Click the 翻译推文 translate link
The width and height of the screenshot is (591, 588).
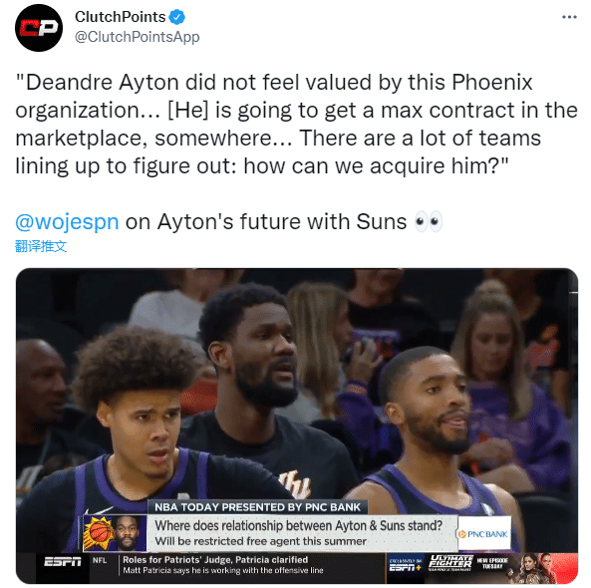(x=41, y=246)
